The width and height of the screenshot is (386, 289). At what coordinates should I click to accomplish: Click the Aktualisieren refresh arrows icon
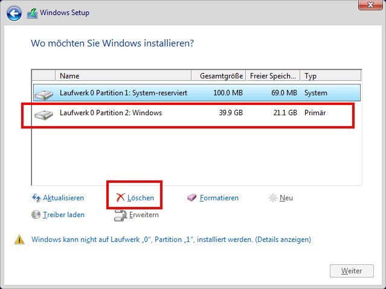click(36, 197)
